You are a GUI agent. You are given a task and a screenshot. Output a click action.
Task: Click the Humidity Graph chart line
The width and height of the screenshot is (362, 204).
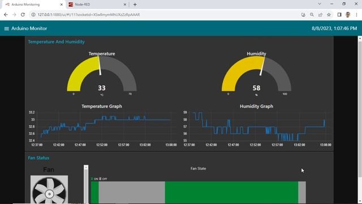coord(258,127)
